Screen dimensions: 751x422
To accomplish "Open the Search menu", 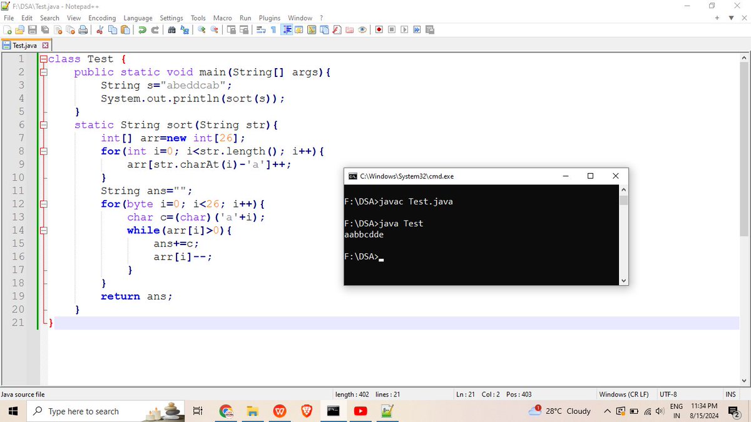I will click(49, 18).
